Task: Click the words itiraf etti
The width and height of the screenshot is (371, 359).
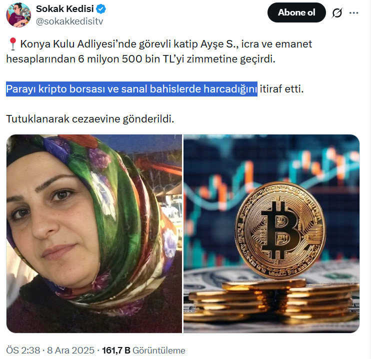Action: click(x=281, y=89)
